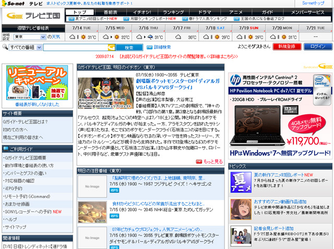Open the 番組表 tab
Viewport: 334px width, 249px height.
[111, 13]
